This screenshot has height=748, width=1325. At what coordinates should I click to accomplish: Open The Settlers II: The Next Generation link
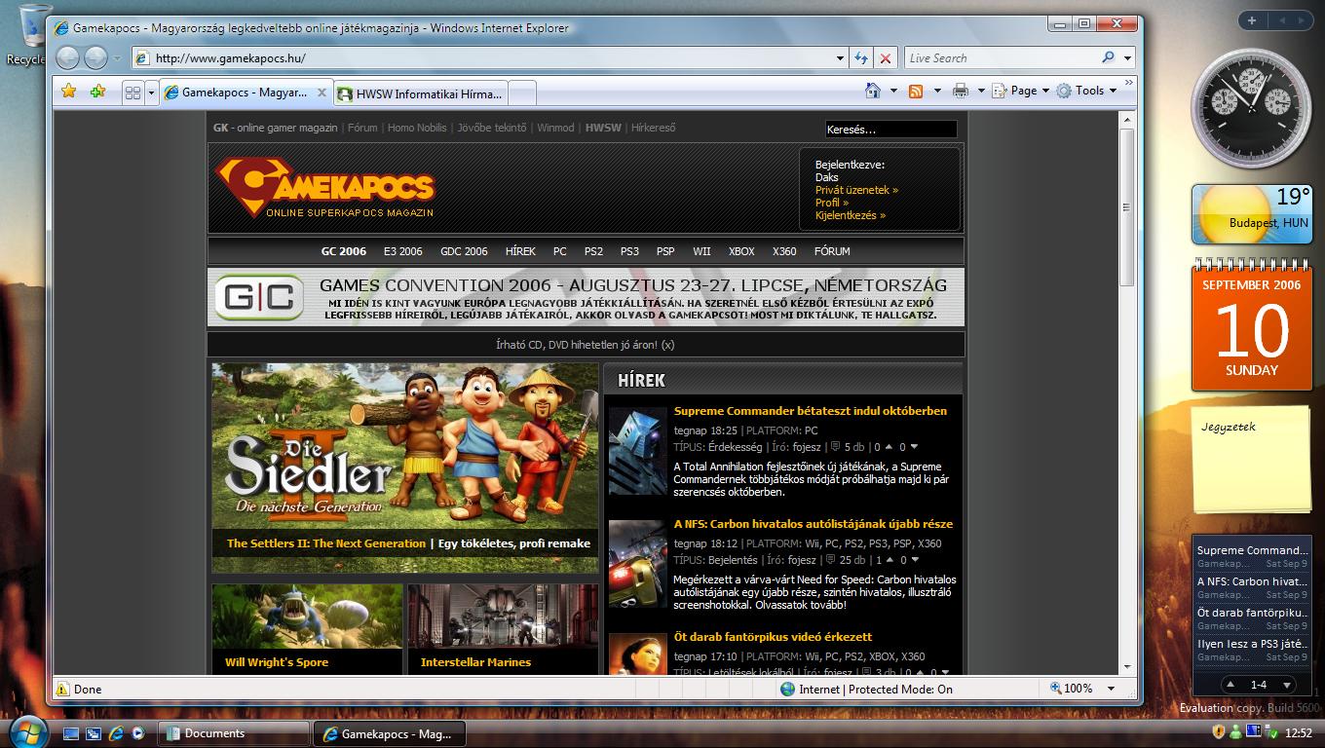click(326, 543)
